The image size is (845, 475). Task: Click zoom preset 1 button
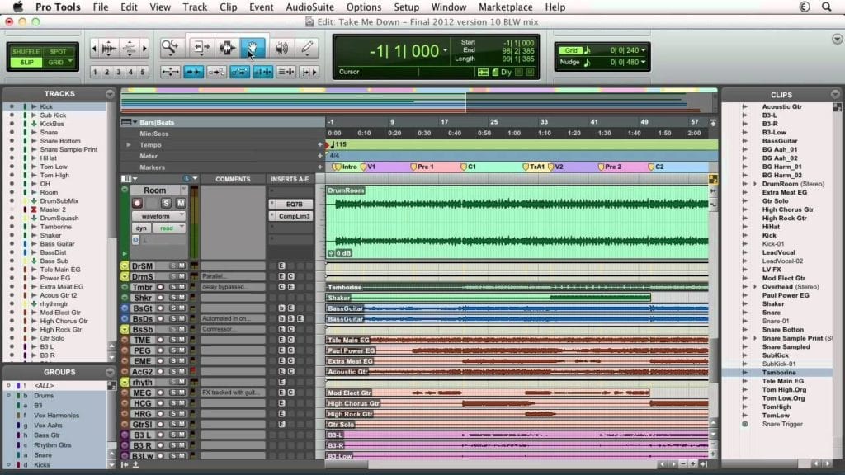tap(96, 72)
